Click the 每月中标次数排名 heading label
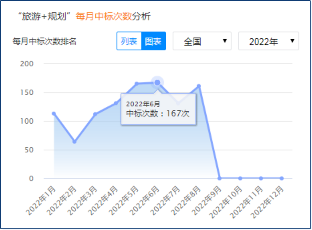This screenshot has height=230, width=312. pyautogui.click(x=45, y=42)
